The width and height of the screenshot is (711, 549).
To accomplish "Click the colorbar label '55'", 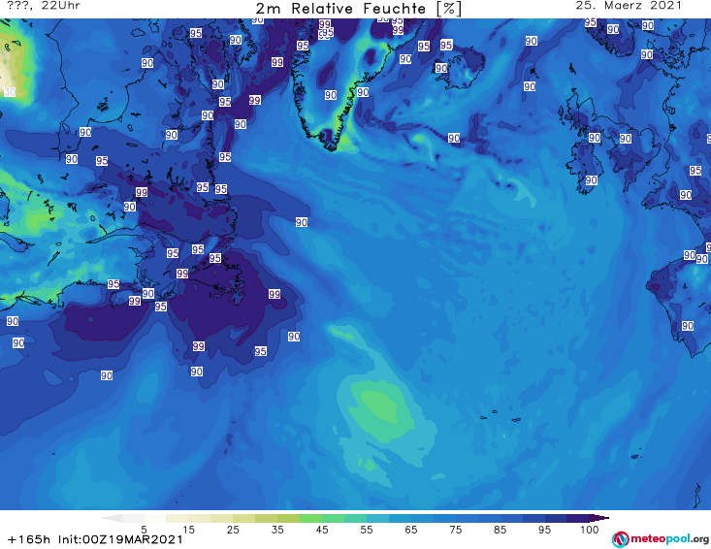I will pyautogui.click(x=367, y=530).
